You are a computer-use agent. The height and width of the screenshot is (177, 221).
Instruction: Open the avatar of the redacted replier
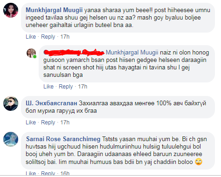click(x=31, y=53)
